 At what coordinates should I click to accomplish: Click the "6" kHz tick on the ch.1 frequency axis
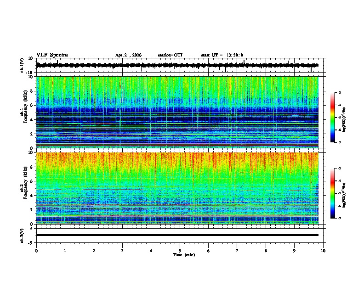pos(32,105)
